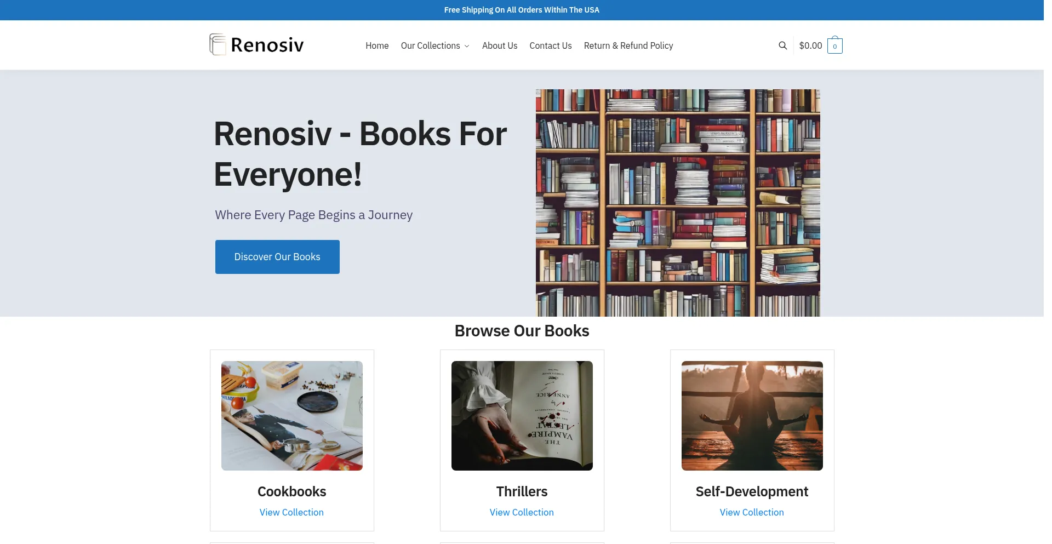The height and width of the screenshot is (544, 1052).
Task: Open Return & Refund Policy page
Action: click(x=628, y=45)
